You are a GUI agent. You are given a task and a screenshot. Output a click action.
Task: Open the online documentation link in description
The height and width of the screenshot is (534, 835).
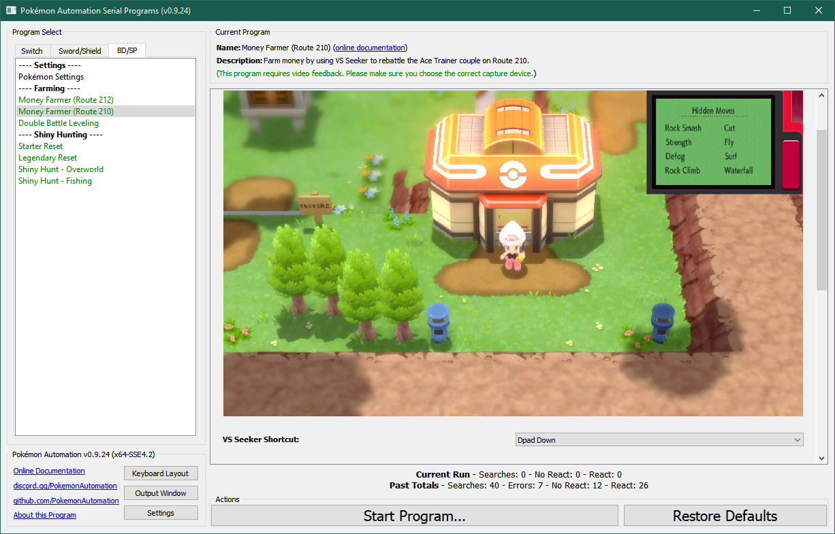[x=370, y=48]
